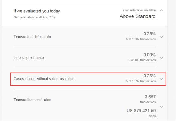The width and height of the screenshot is (176, 121).
Task: Expand the Late shipment rate chevron
Action: click(x=161, y=58)
